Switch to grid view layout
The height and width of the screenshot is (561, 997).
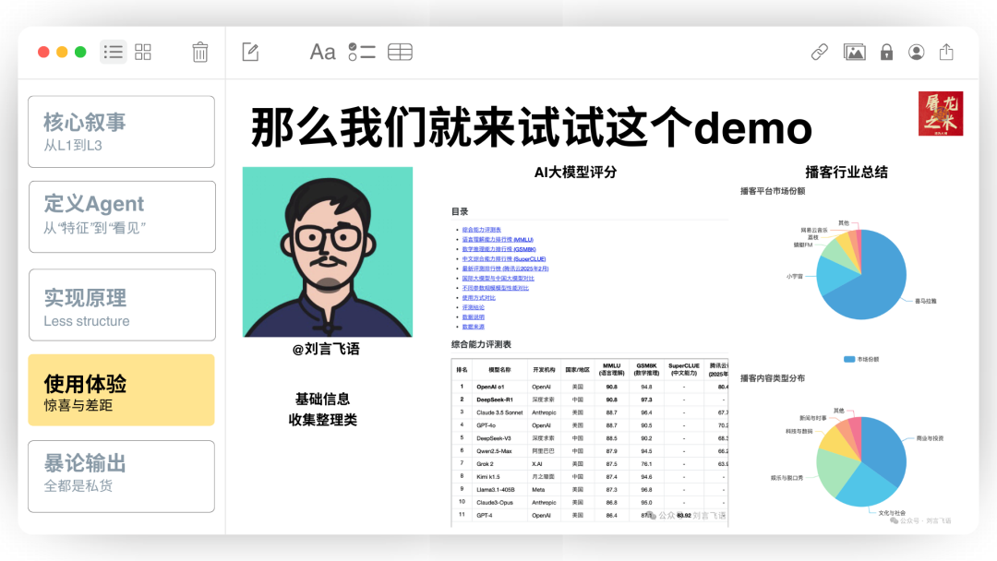tap(142, 52)
